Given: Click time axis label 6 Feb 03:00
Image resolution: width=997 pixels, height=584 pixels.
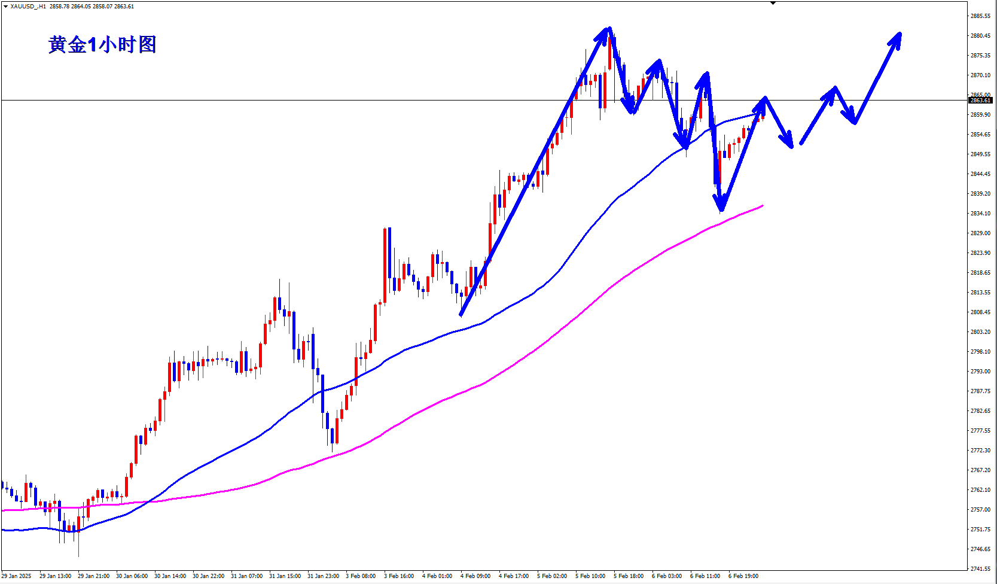Looking at the screenshot, I should [667, 576].
